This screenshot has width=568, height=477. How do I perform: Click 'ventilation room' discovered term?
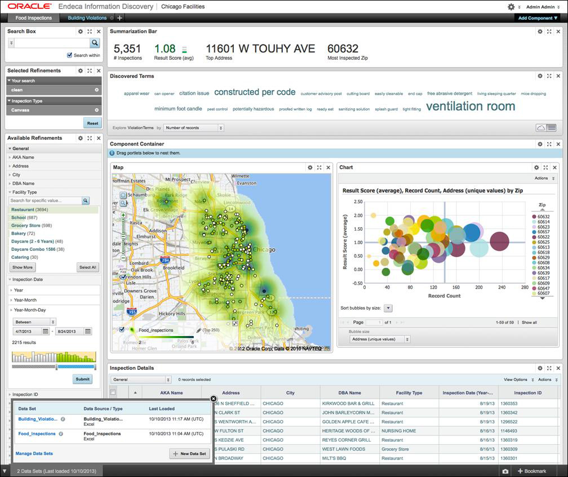[x=471, y=106]
